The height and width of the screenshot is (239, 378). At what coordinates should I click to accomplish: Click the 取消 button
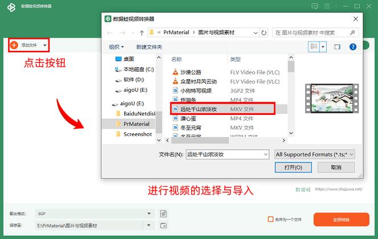pyautogui.click(x=336, y=167)
